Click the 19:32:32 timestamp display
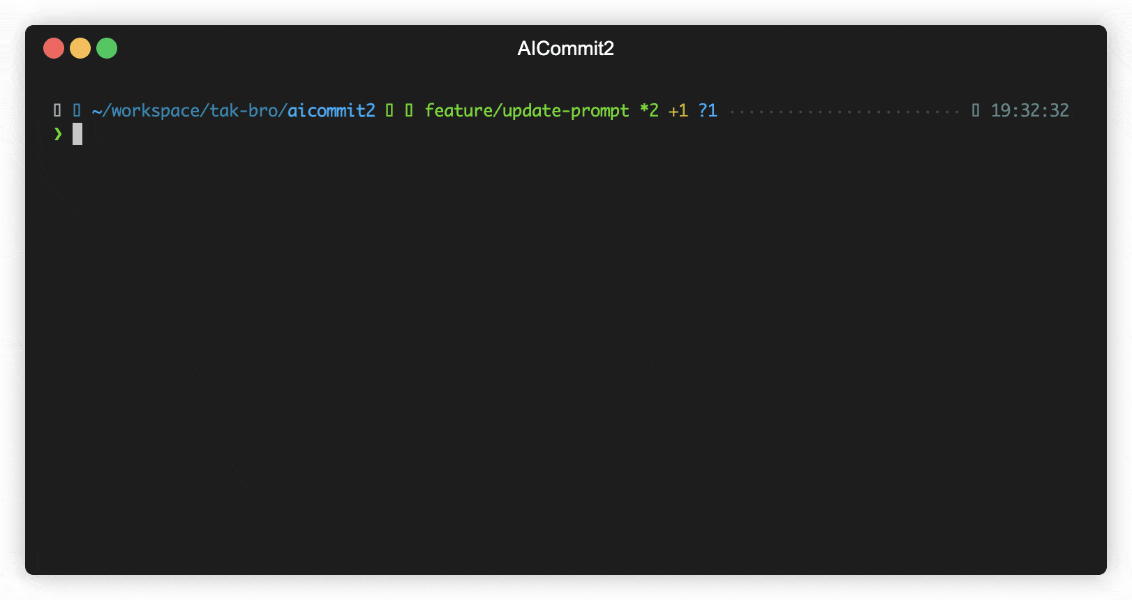 [x=1029, y=110]
